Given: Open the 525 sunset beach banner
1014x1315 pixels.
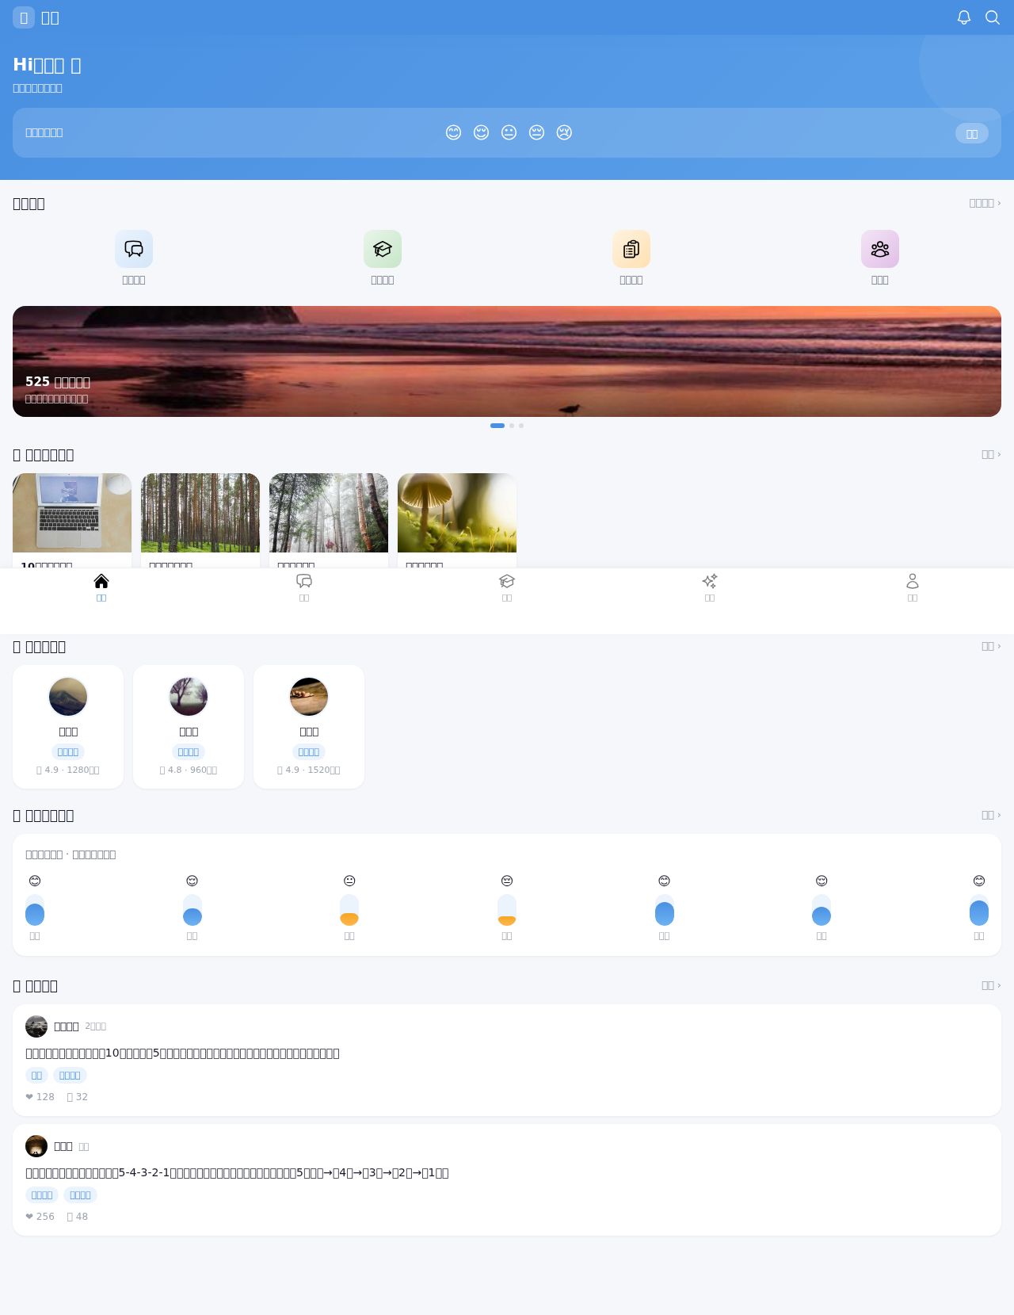Looking at the screenshot, I should pos(507,361).
